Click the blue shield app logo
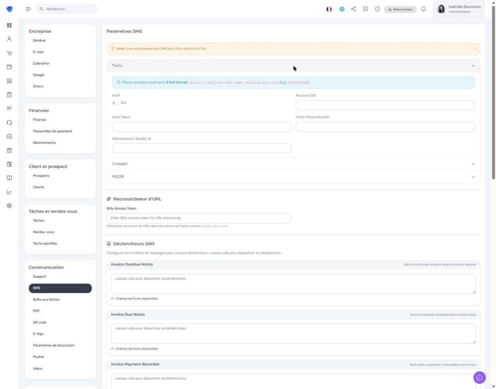Screen dimensions: 496x389 pos(10,9)
